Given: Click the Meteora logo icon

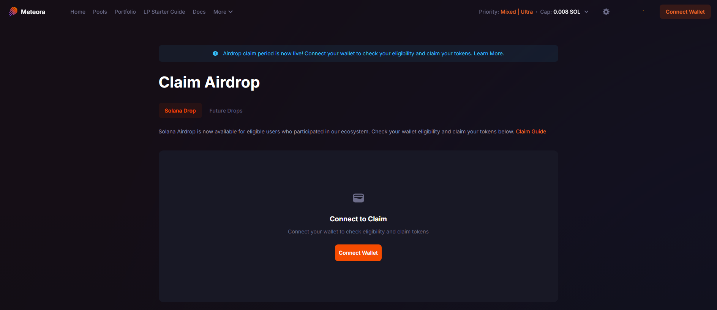Looking at the screenshot, I should [13, 12].
